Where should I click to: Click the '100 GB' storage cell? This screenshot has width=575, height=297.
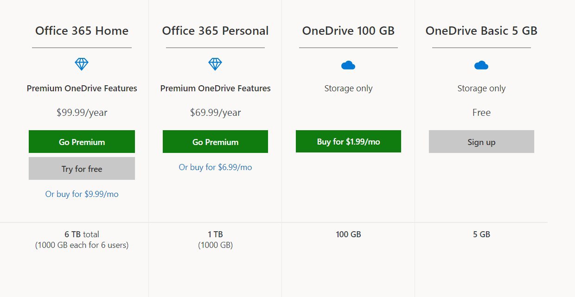348,234
